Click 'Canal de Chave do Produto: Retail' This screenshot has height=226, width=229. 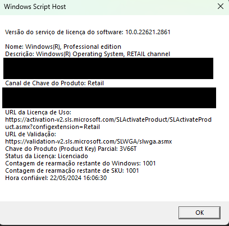pos(54,83)
